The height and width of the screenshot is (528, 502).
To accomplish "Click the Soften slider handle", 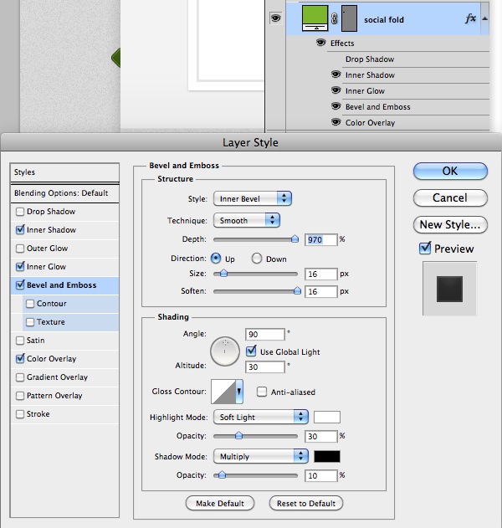I will (x=297, y=290).
